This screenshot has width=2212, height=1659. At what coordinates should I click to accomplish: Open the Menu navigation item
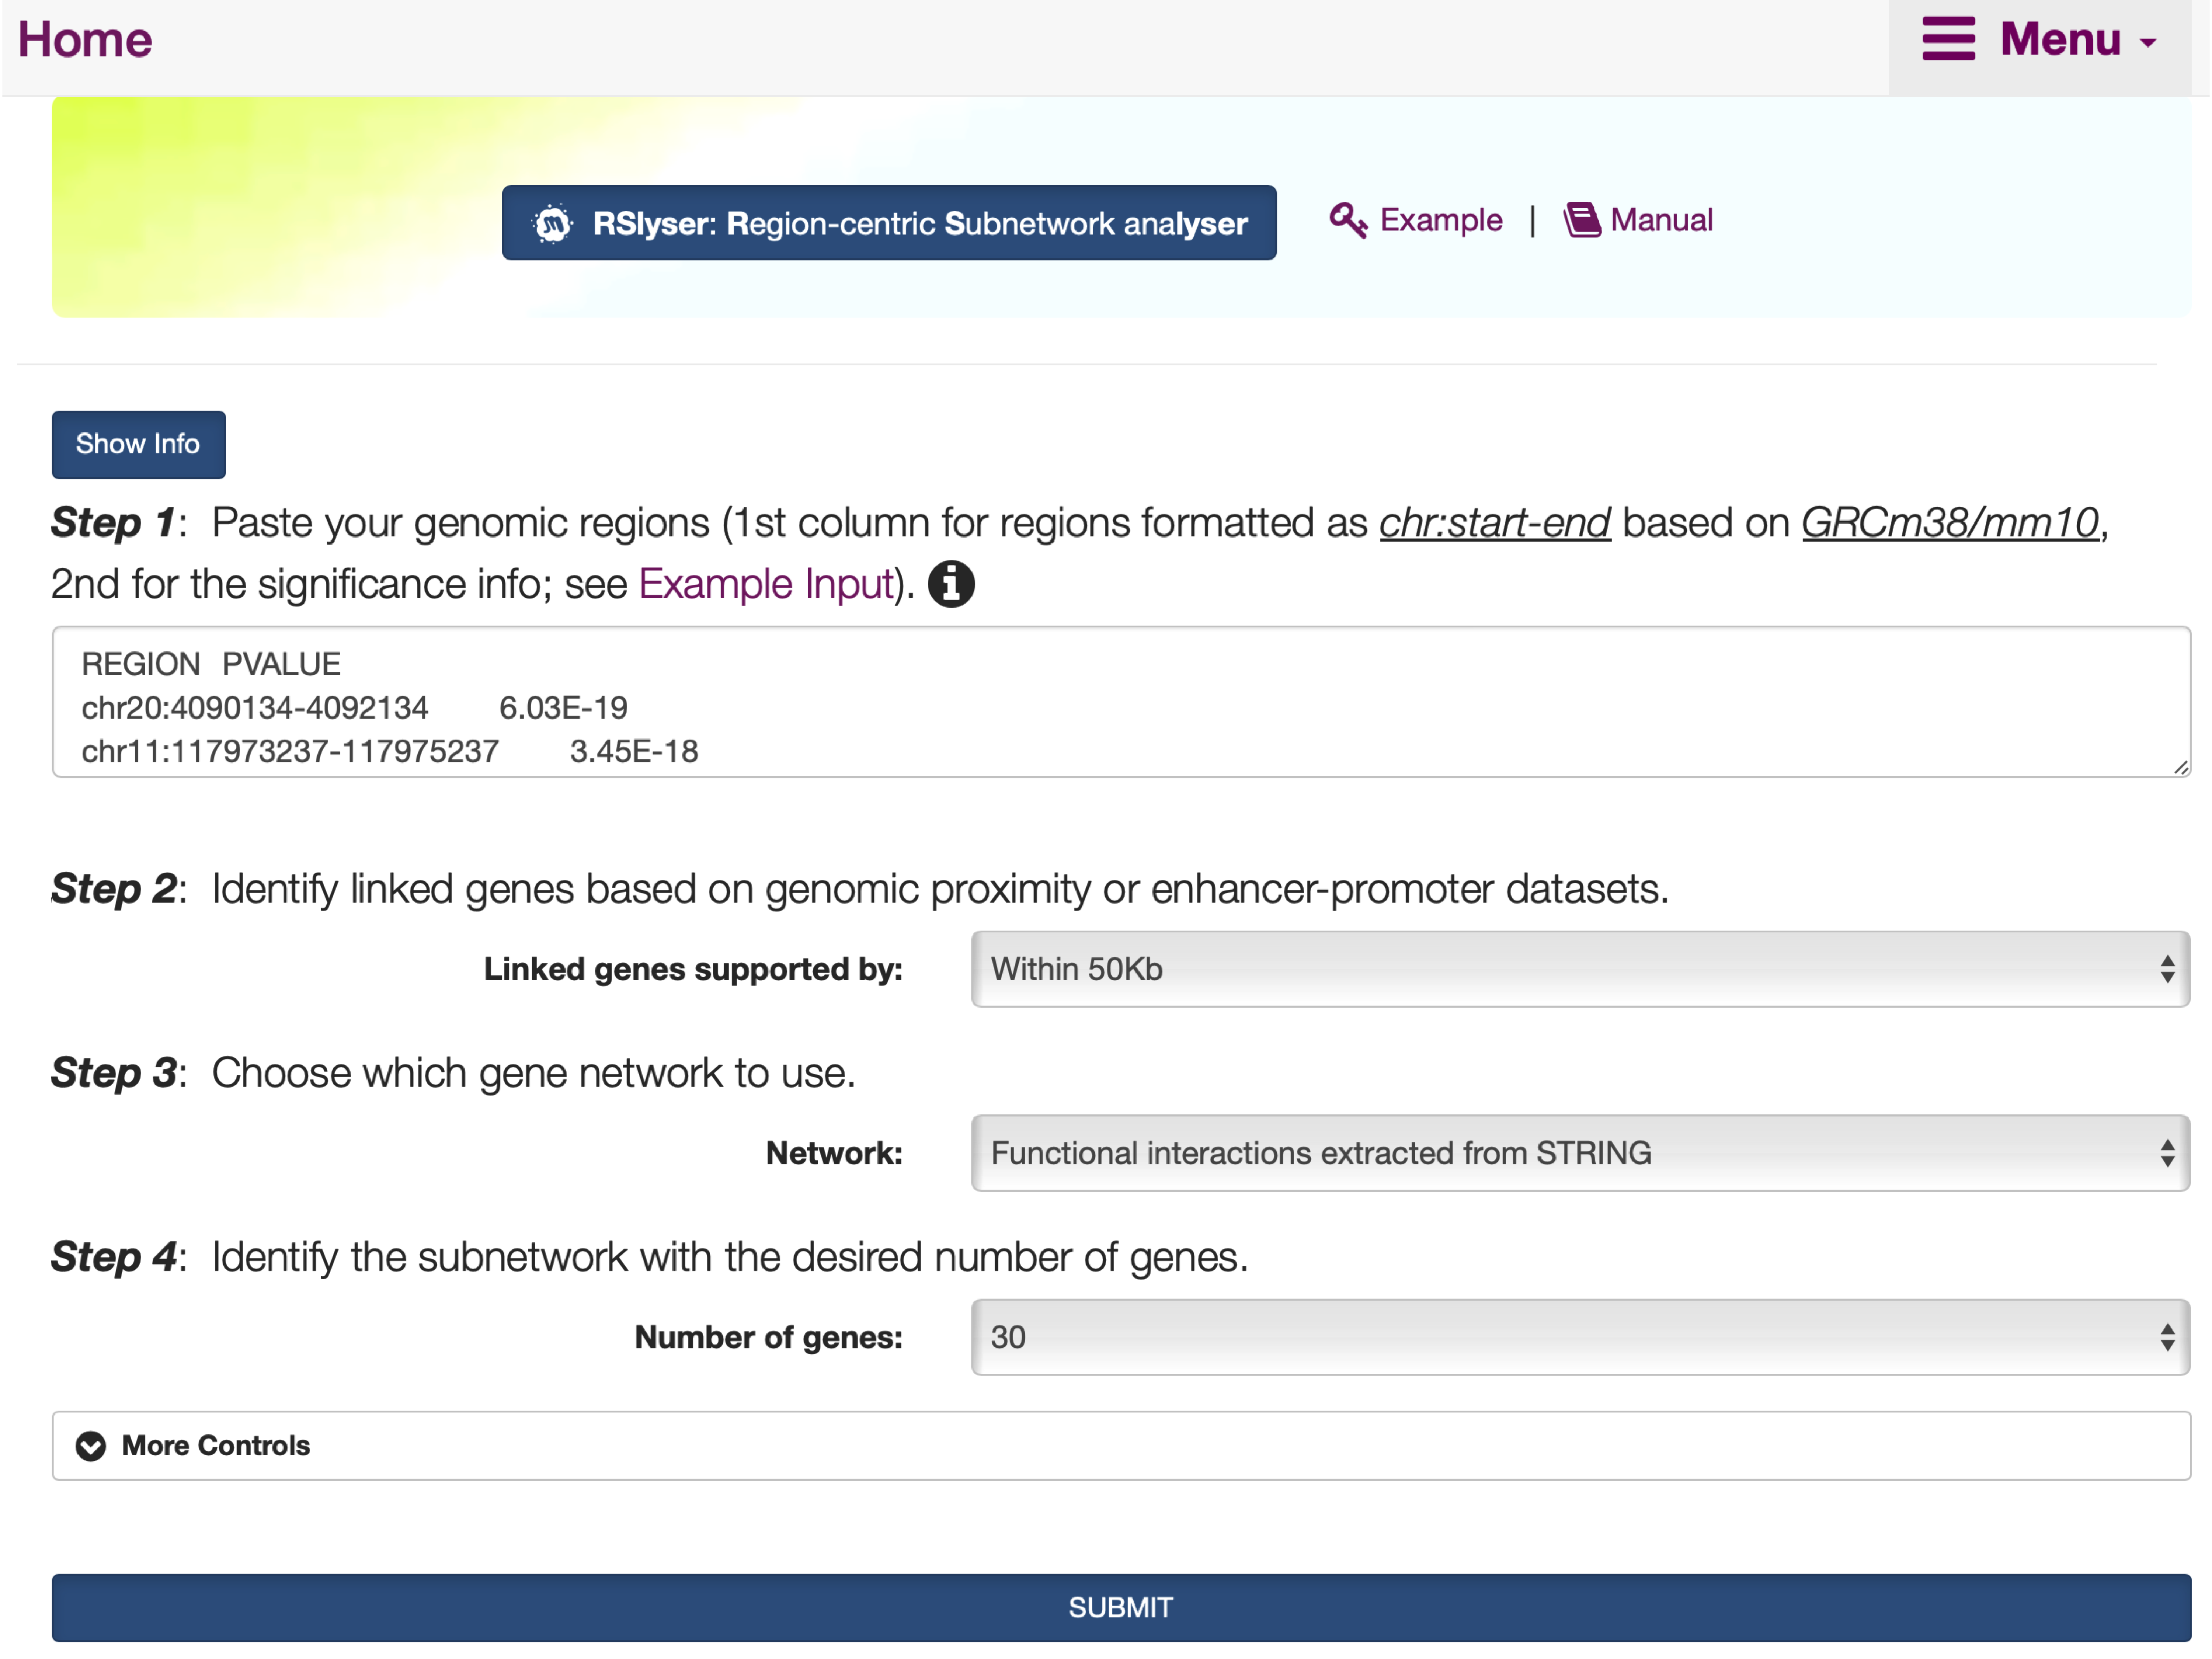[2060, 40]
